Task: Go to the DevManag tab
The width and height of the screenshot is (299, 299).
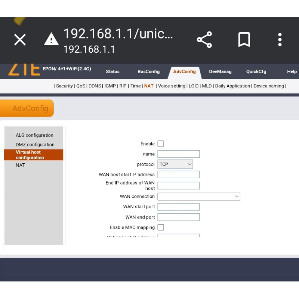Action: [220, 72]
